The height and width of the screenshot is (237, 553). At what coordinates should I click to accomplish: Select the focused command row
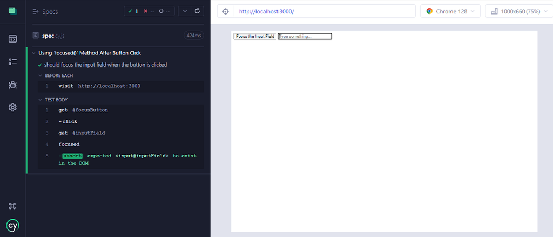coord(120,144)
